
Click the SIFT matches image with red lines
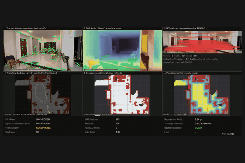point(202,42)
